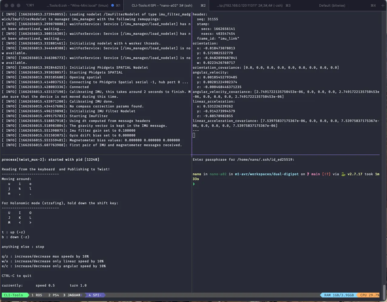Click the 'Starting Phidgets SPATIAL' log line
This screenshot has height=302, width=387.
click(x=62, y=72)
